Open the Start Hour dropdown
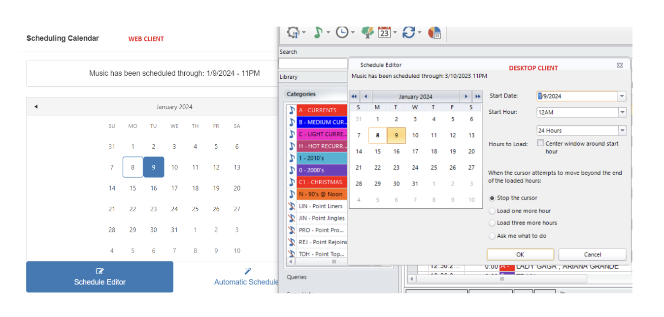 pos(622,112)
